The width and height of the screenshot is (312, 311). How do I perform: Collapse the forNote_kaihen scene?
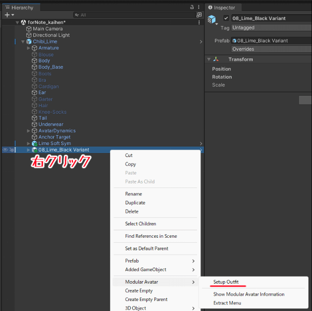[17, 22]
